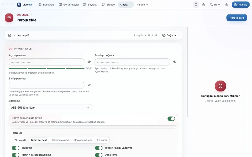Go to the Başlangıç tab

[x=46, y=5]
